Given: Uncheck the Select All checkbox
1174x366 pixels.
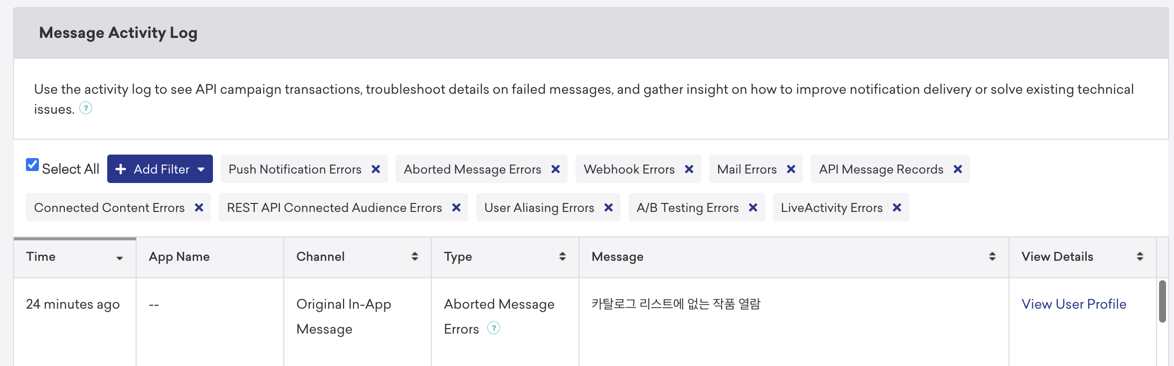Looking at the screenshot, I should click(x=32, y=165).
